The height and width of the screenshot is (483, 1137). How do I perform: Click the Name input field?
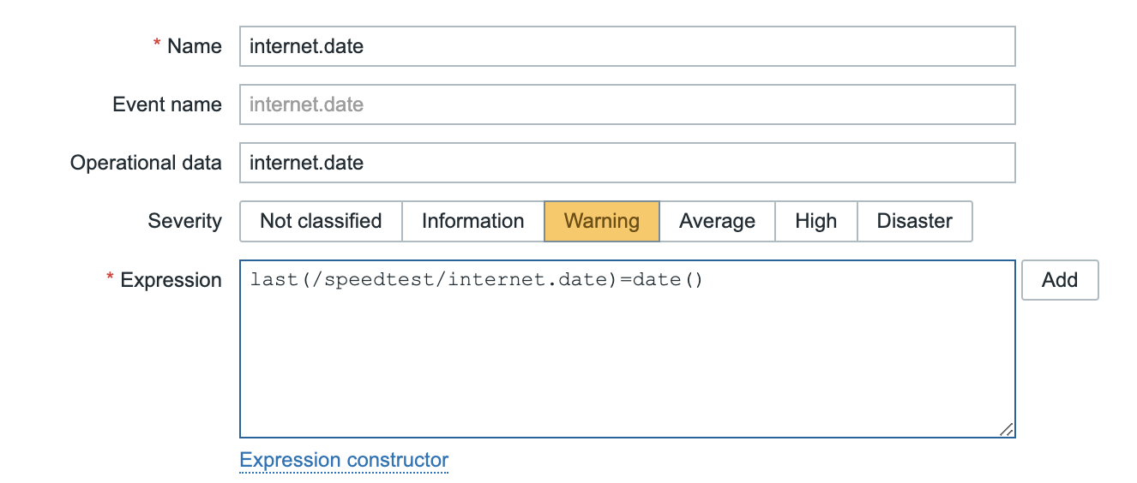627,46
